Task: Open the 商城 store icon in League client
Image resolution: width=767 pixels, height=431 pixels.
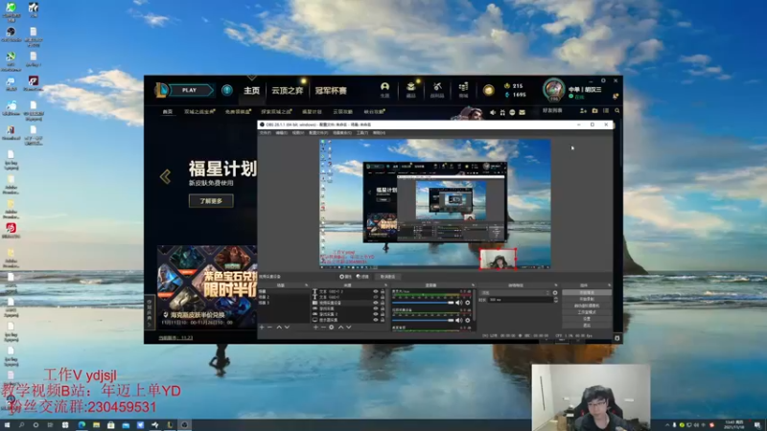Action: click(x=463, y=89)
